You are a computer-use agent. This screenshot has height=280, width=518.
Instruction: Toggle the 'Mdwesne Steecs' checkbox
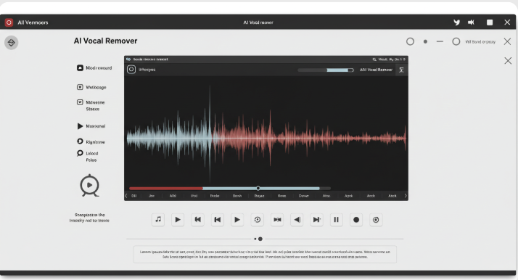pos(80,102)
